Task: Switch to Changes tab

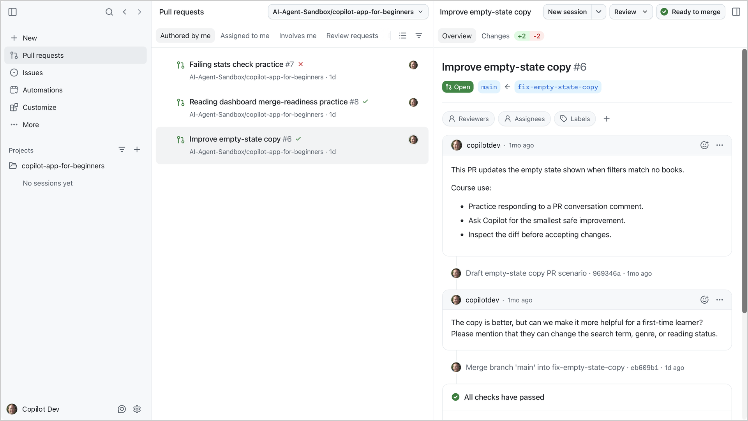Action: point(495,36)
